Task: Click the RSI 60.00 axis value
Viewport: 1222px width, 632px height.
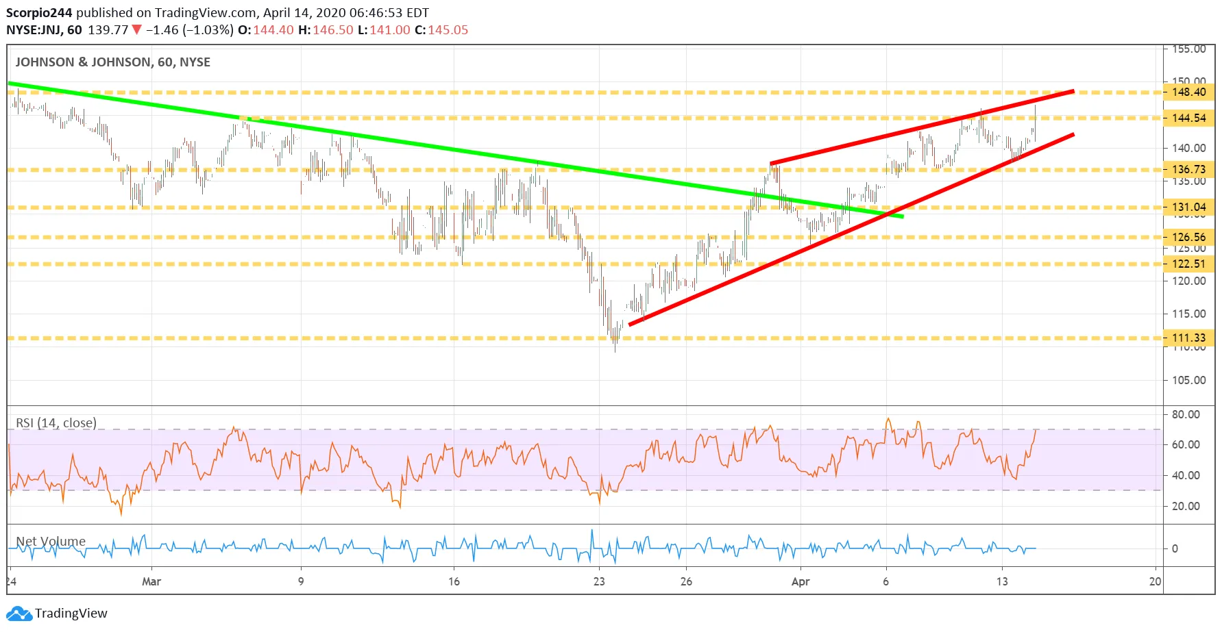Action: 1186,444
